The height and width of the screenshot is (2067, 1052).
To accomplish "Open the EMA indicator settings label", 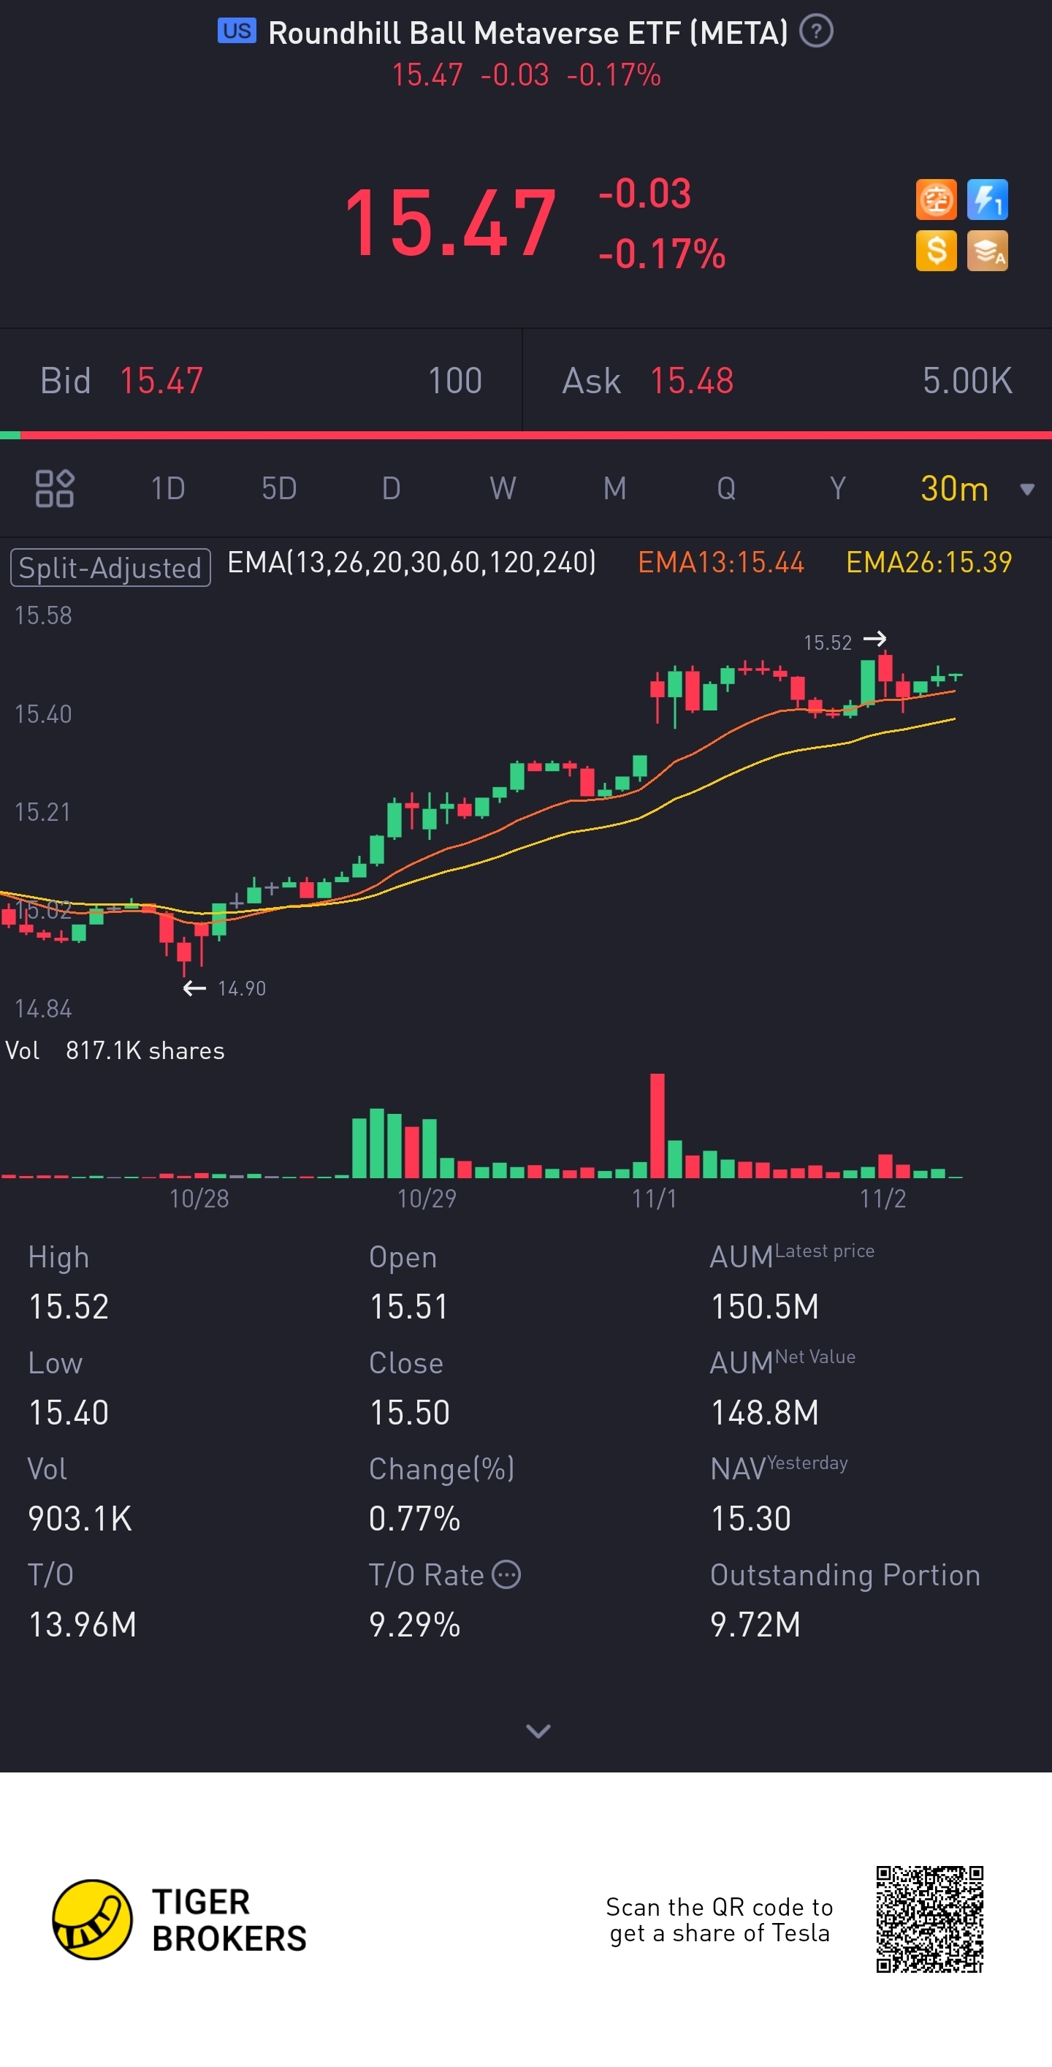I will pos(412,563).
